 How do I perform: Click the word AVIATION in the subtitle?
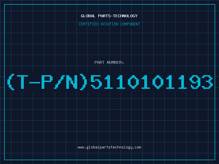[x=109, y=24]
